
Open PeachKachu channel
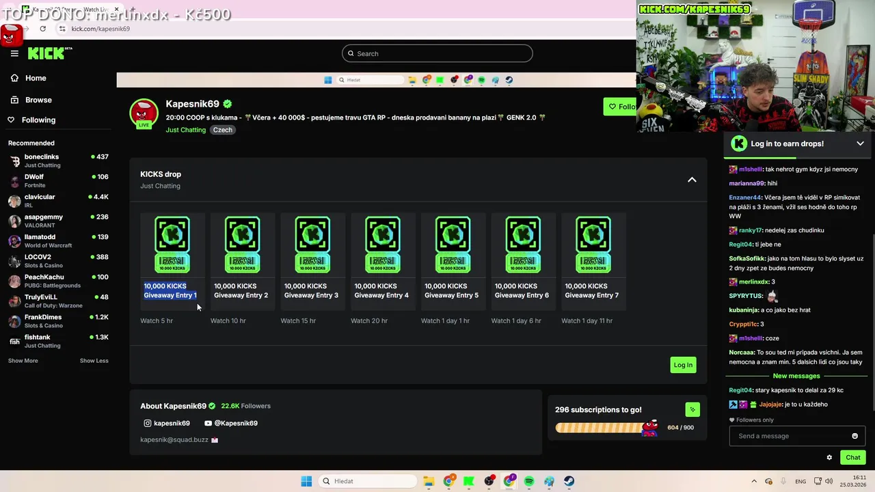click(58, 281)
